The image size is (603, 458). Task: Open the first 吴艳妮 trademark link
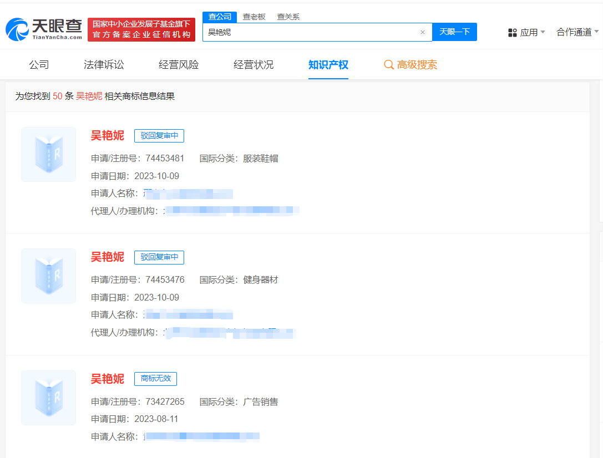[107, 136]
